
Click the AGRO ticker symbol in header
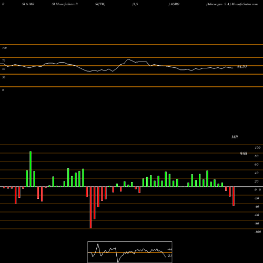point(175,4)
